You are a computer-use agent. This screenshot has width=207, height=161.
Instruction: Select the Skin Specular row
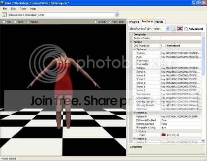click(167, 94)
